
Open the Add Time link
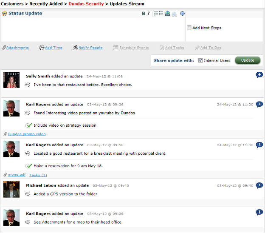(54, 48)
